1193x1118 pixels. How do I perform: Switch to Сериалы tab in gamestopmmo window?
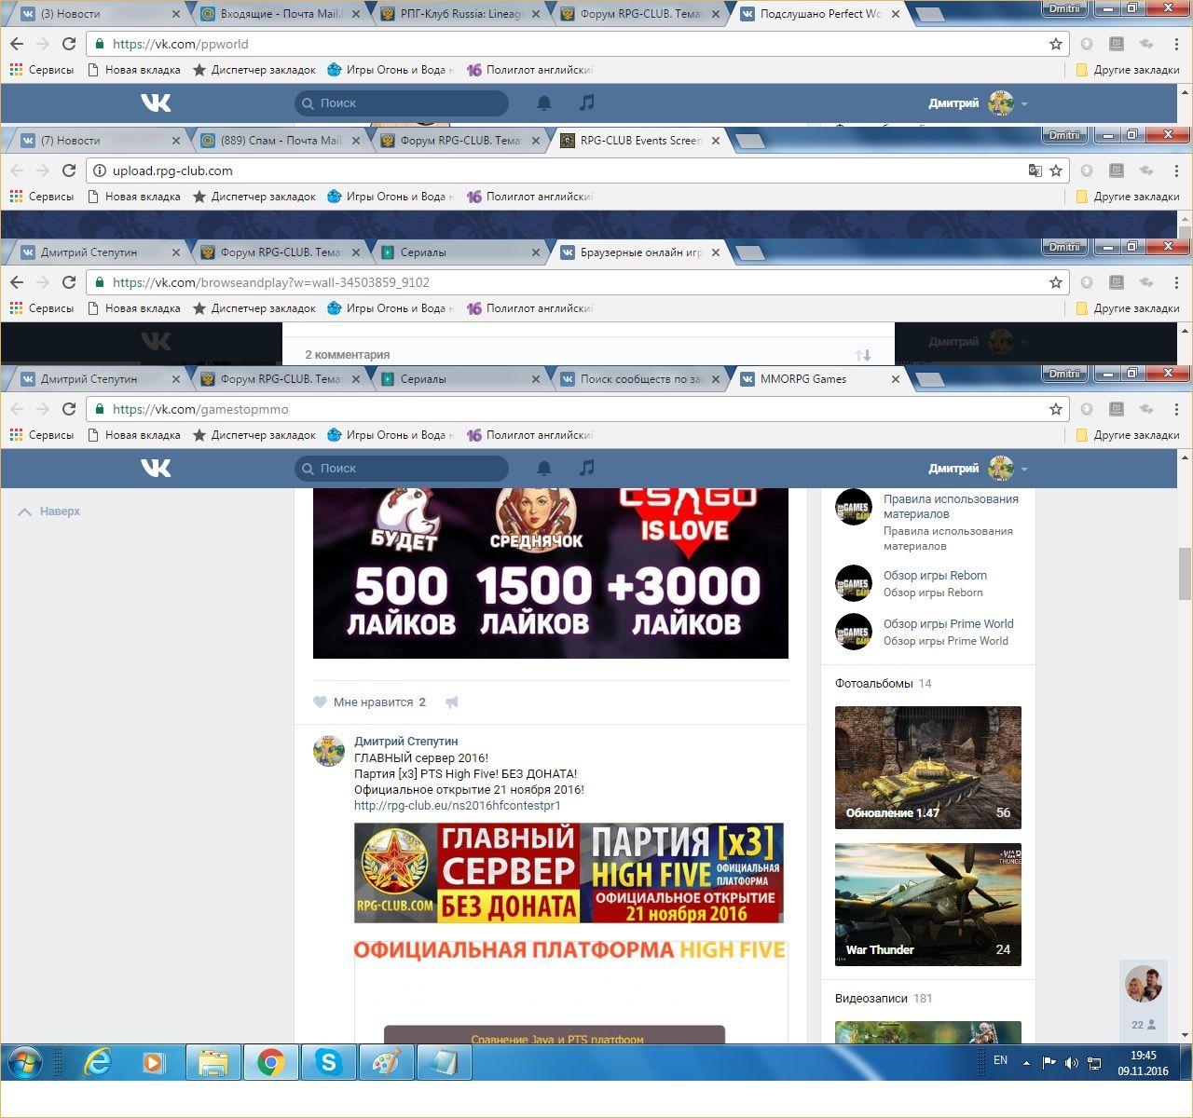(x=457, y=379)
